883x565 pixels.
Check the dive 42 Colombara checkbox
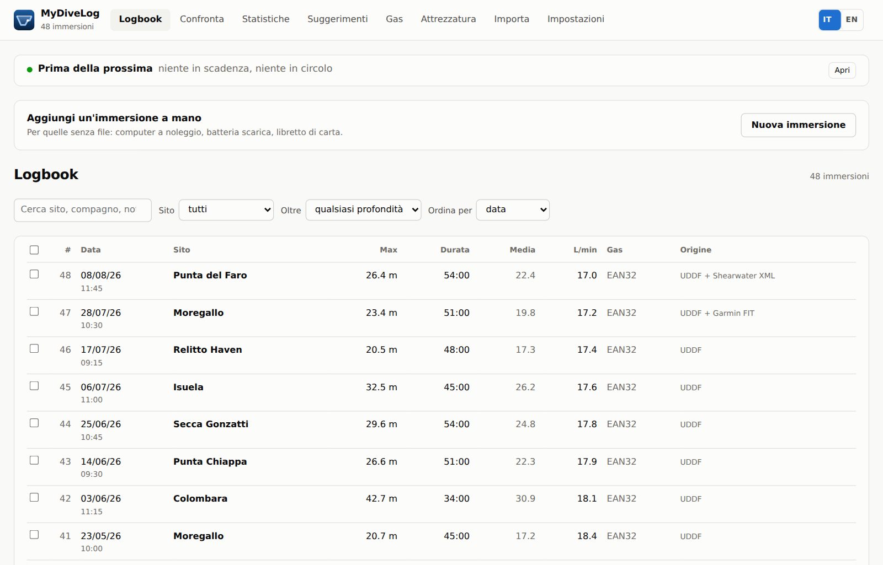34,498
